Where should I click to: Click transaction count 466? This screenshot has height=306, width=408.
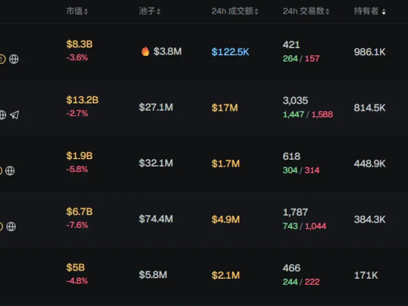tap(292, 268)
